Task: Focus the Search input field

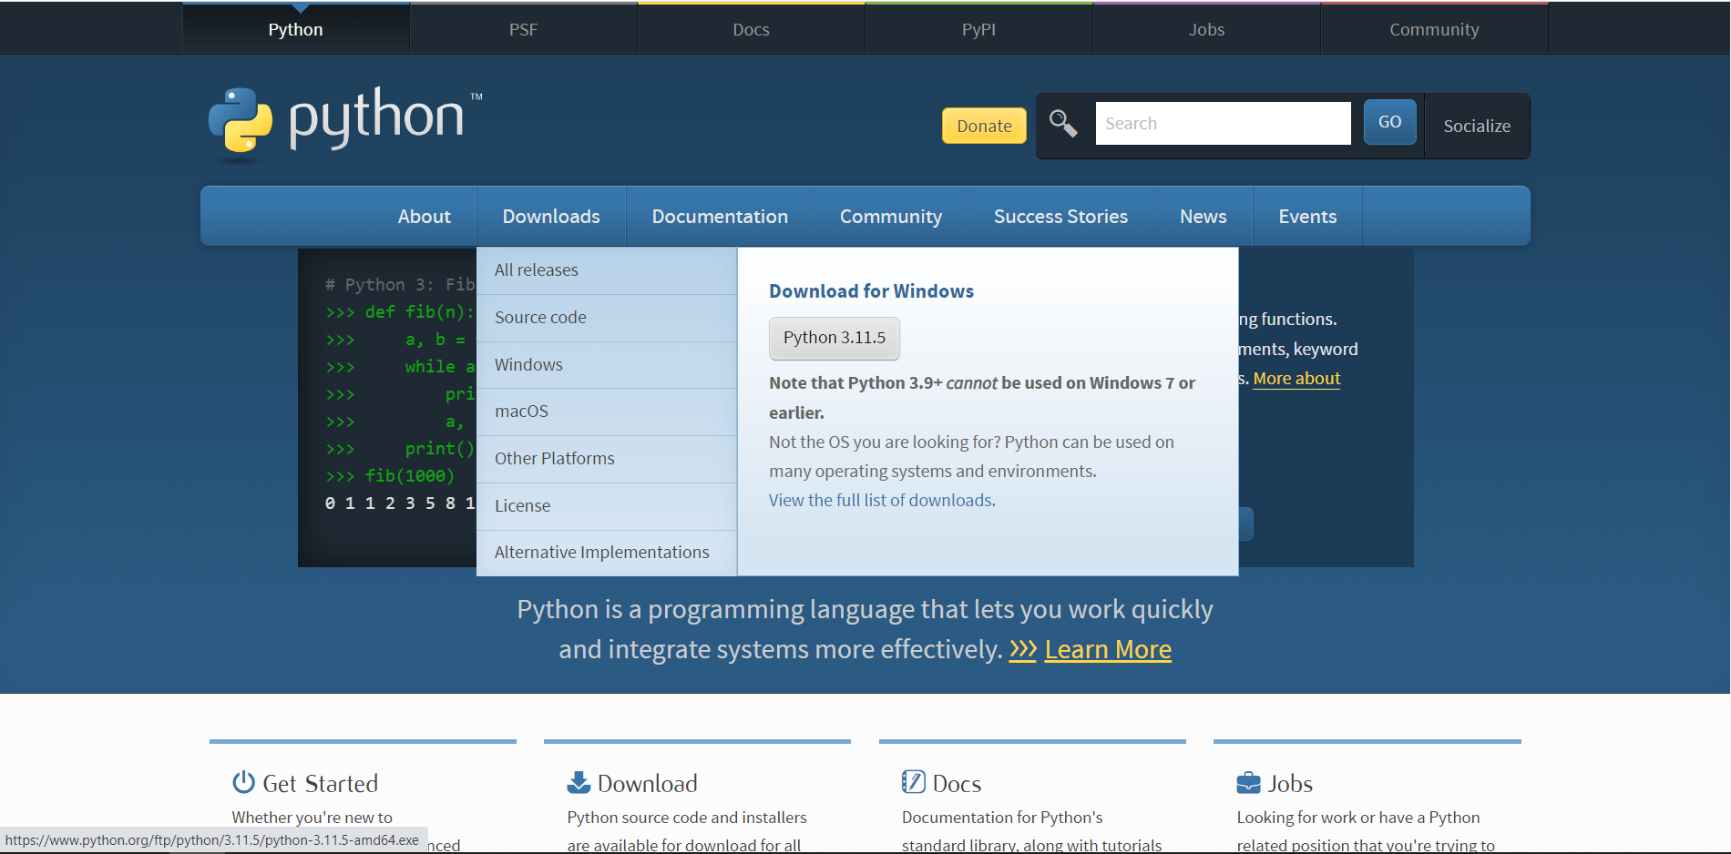Action: [x=1223, y=123]
